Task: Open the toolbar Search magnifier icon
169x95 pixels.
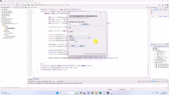Action: coord(159,5)
